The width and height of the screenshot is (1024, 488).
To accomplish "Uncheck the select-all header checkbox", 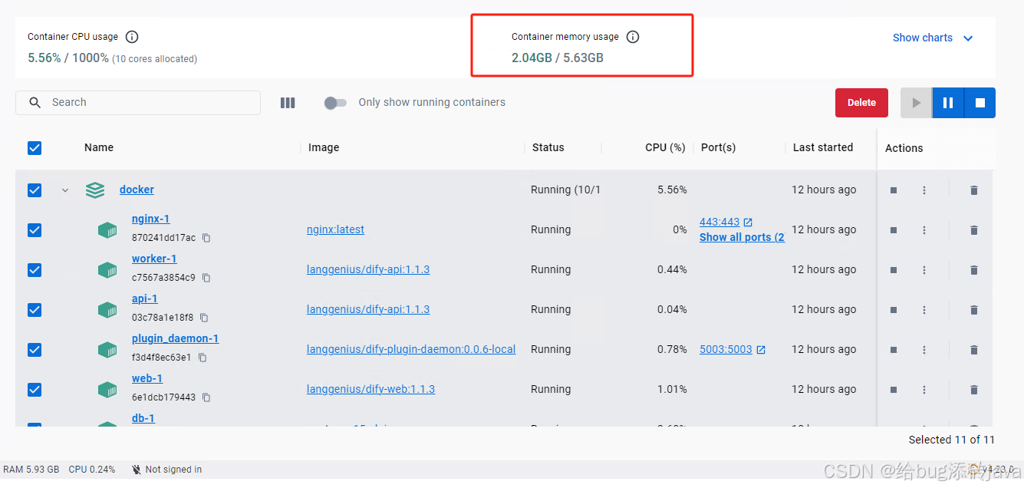I will (35, 148).
